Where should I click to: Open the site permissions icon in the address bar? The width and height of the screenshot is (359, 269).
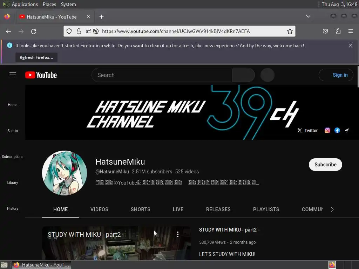88,31
